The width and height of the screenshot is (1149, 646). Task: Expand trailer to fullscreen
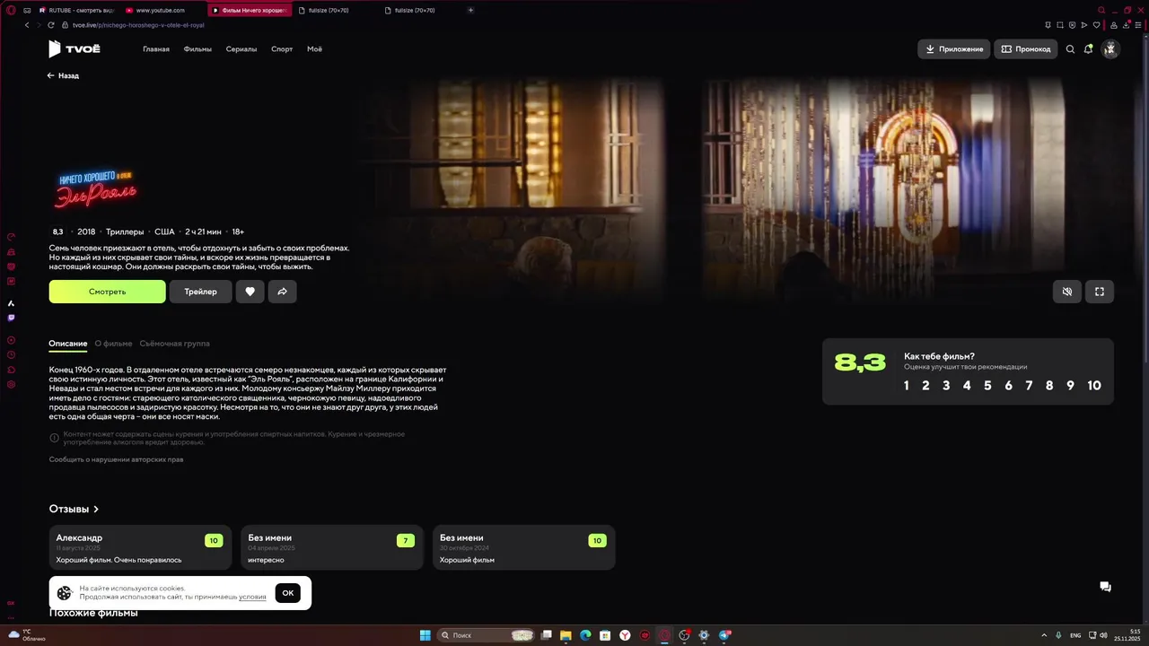(1100, 292)
